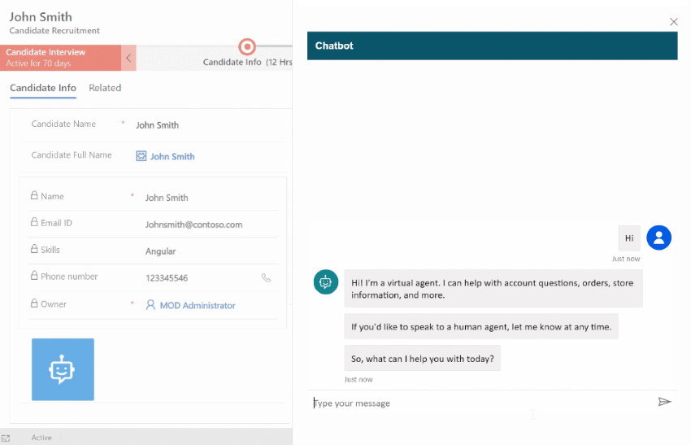Close the Chatbot panel

673,22
